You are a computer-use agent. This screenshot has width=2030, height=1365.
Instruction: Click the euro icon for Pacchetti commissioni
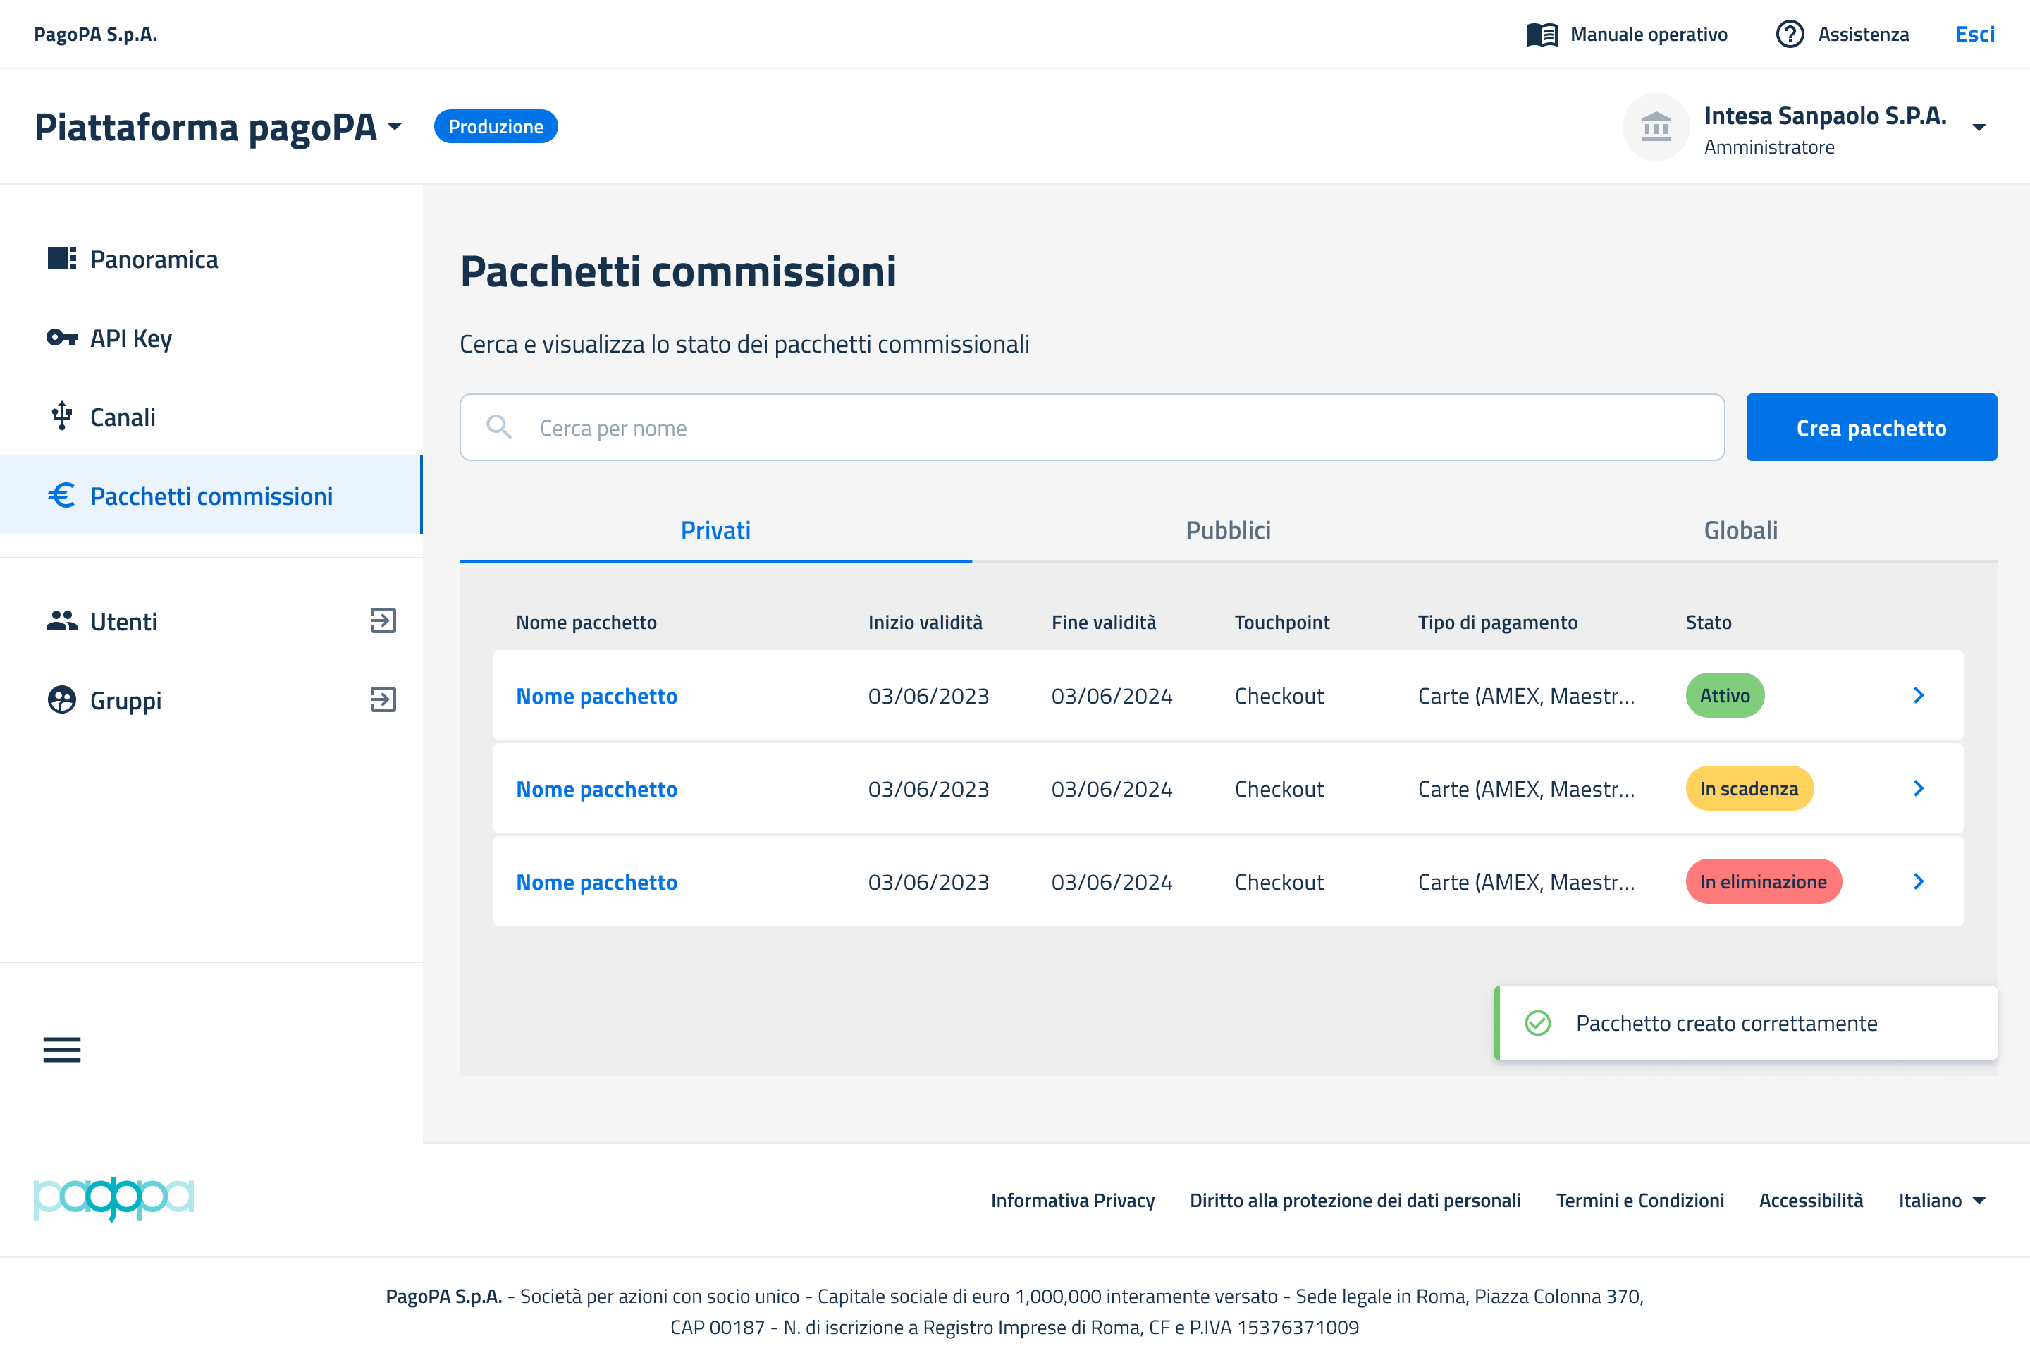pyautogui.click(x=62, y=496)
